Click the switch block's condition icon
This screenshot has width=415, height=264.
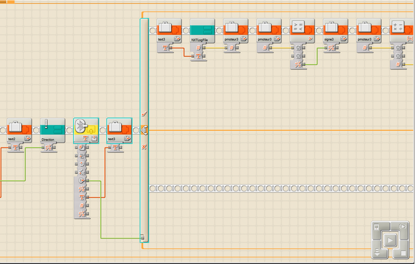[x=144, y=130]
